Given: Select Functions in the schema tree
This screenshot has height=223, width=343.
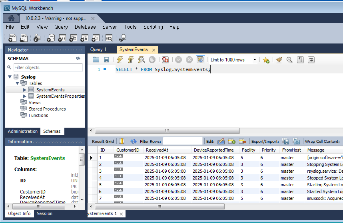Looking at the screenshot, I should coord(38,115).
